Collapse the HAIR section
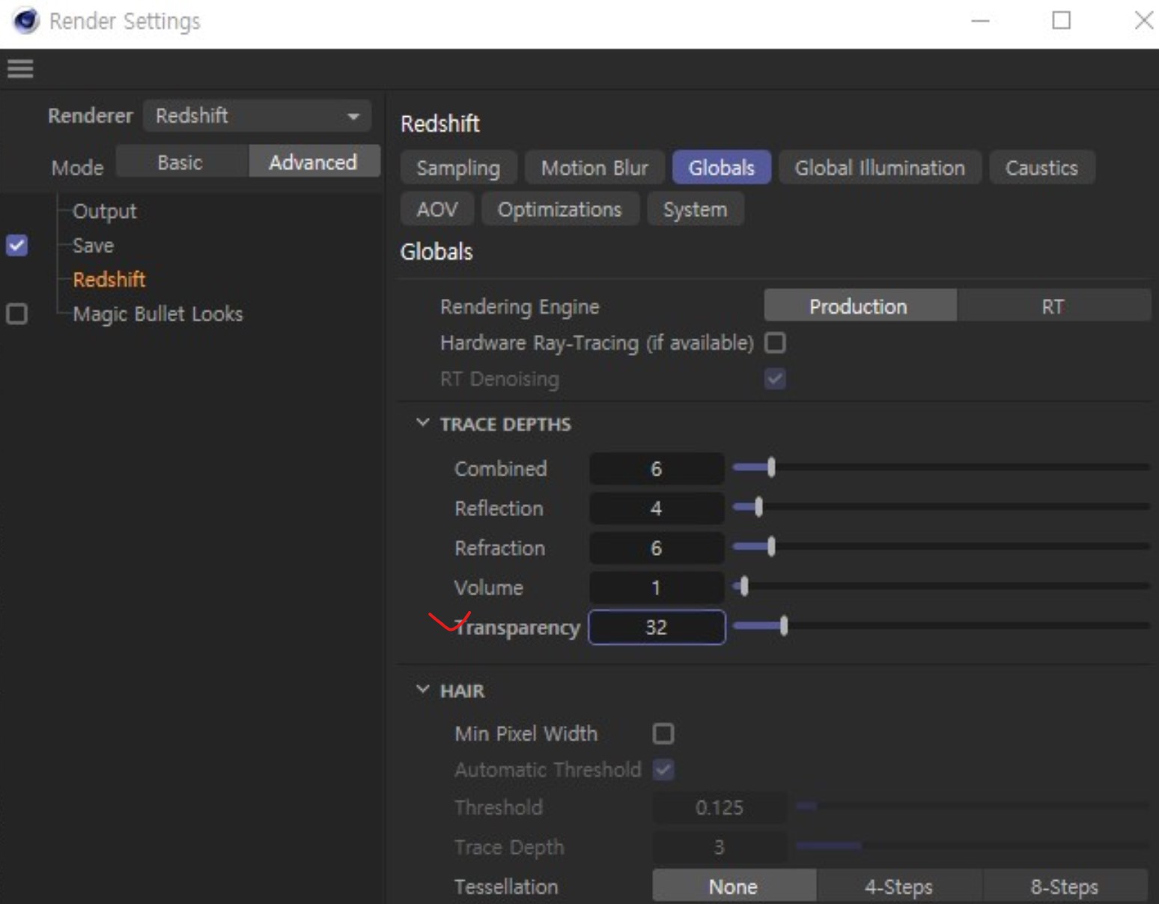 coord(422,690)
